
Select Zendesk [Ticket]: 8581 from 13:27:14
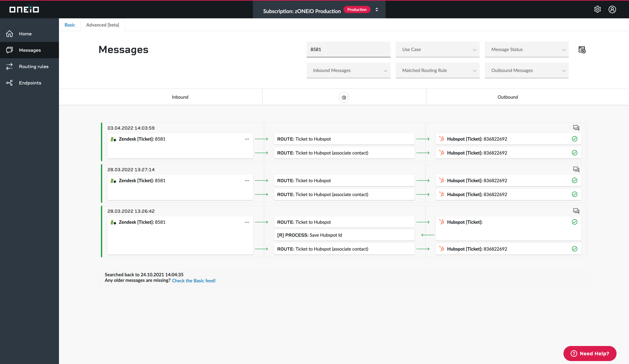coord(180,187)
